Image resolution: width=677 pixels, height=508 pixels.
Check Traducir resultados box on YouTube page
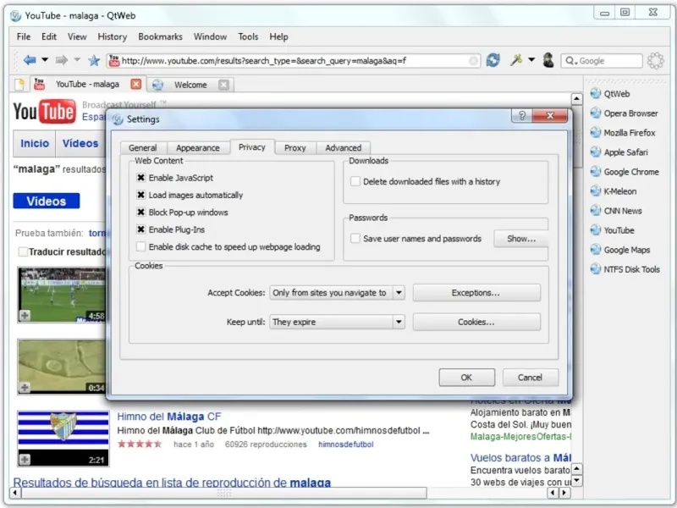[x=24, y=251]
